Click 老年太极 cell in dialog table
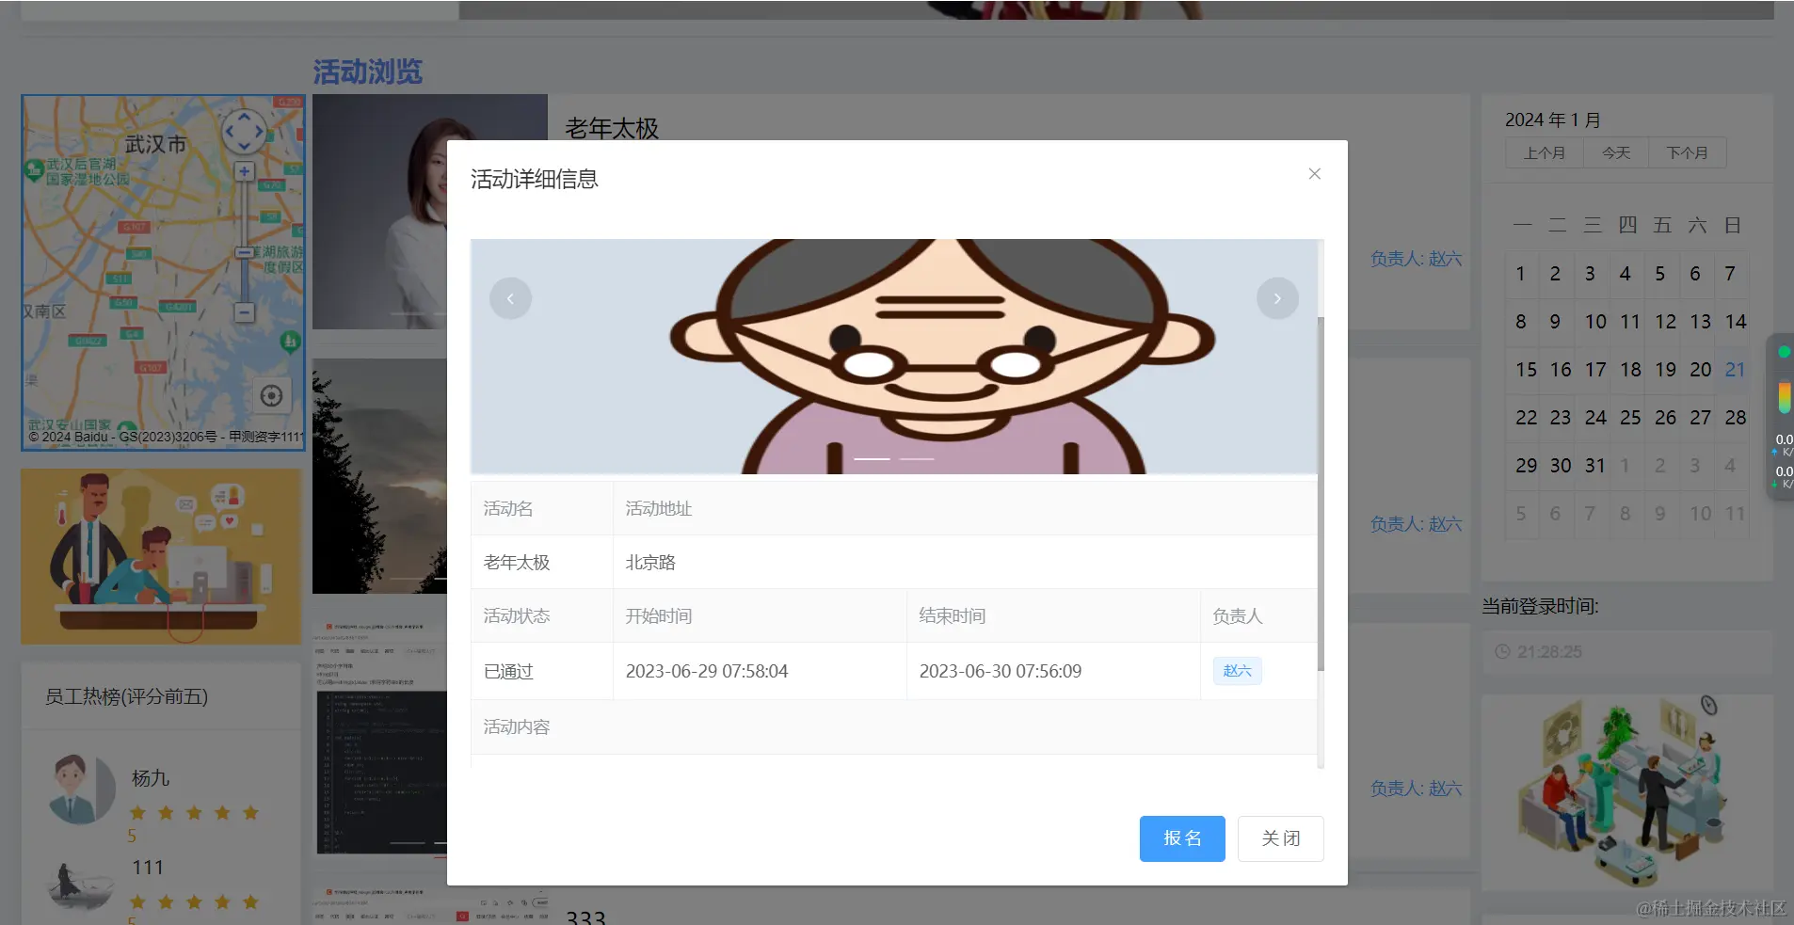 (x=542, y=562)
